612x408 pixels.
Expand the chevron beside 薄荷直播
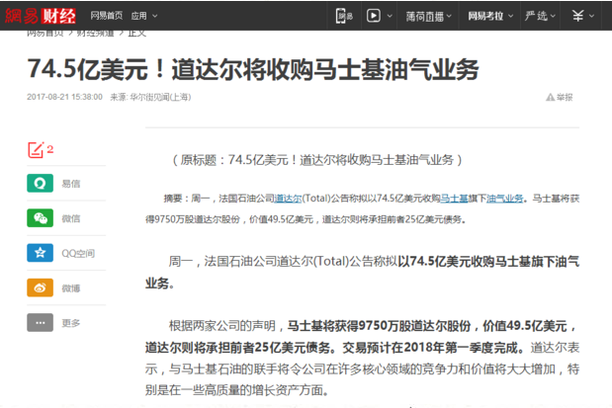(x=449, y=16)
